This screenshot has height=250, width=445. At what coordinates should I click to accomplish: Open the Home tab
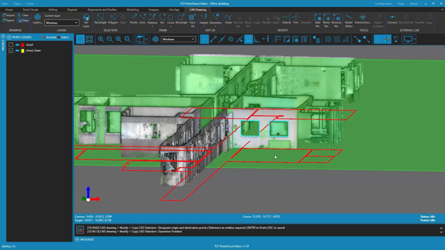pos(9,10)
